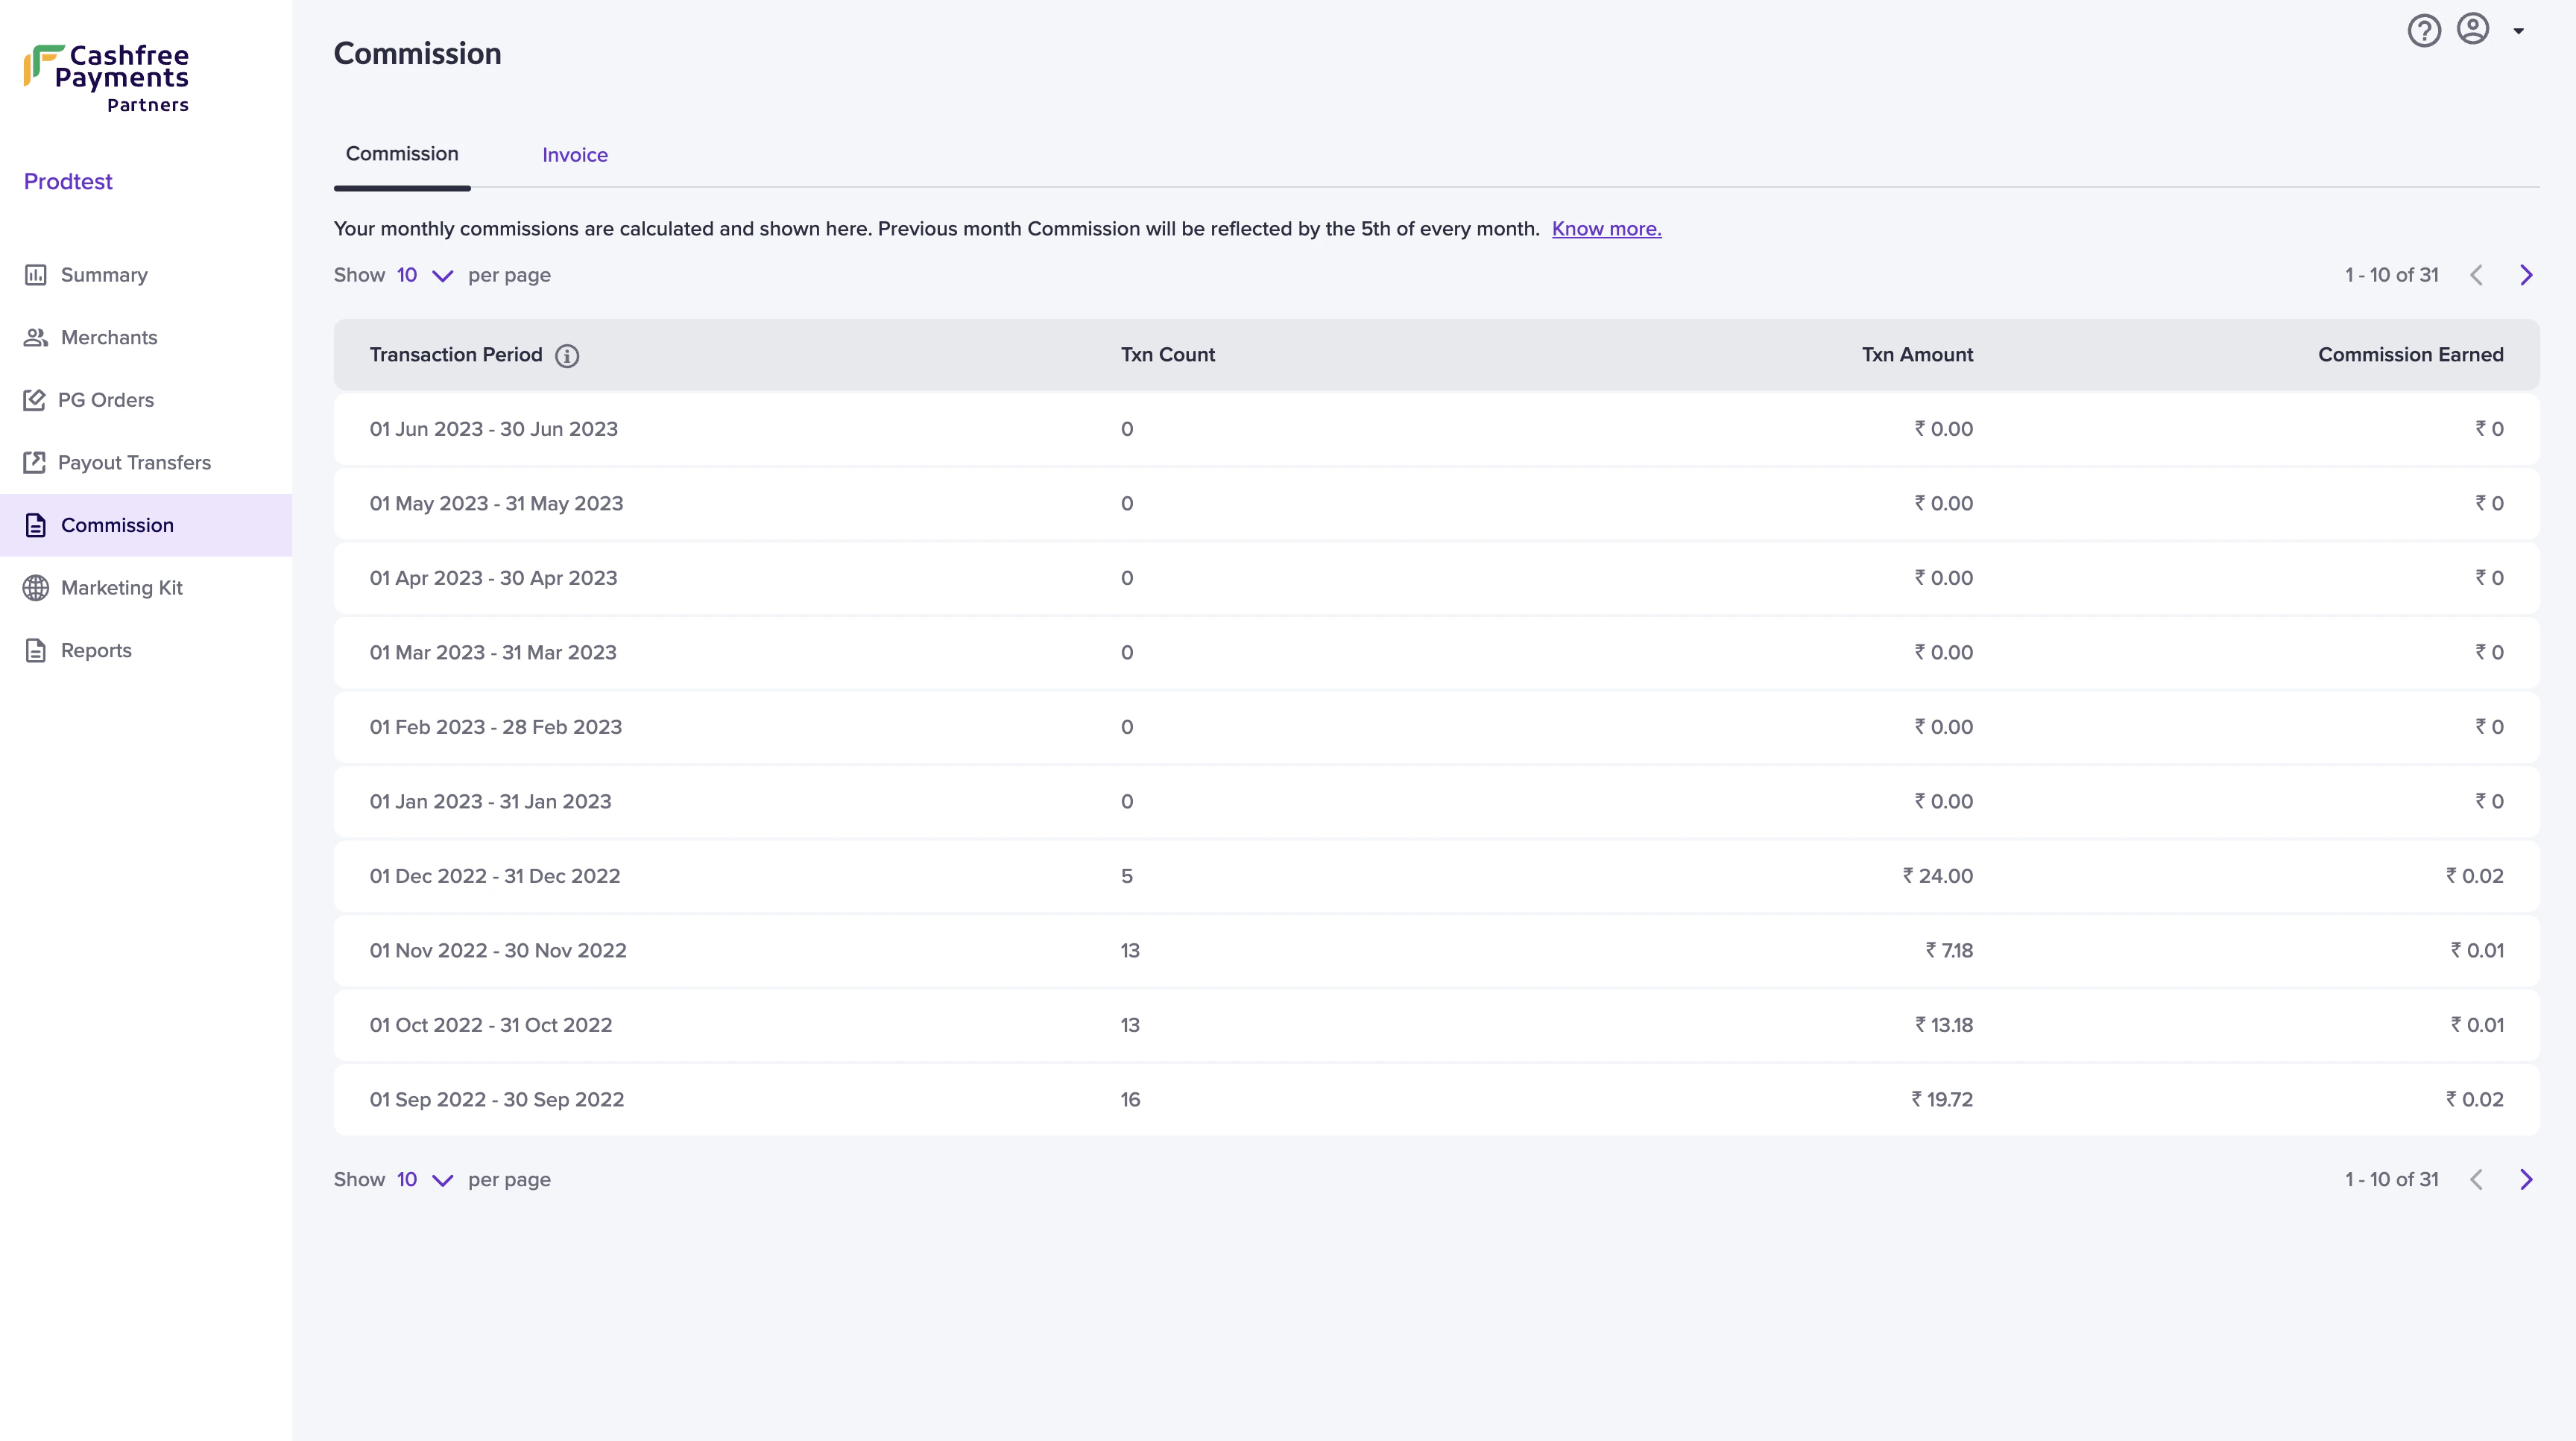
Task: Go to next page using top arrow
Action: (2526, 276)
